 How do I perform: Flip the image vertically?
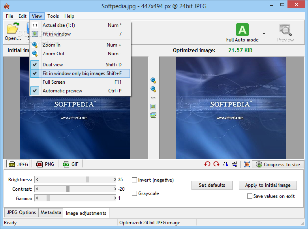(x=234, y=164)
